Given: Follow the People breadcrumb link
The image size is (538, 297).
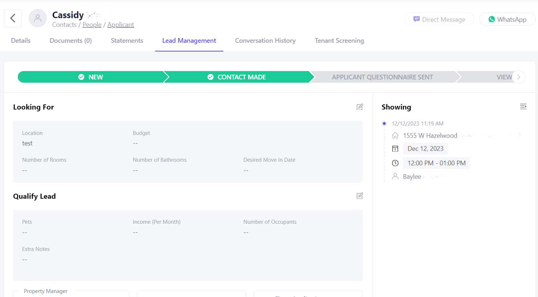Looking at the screenshot, I should tap(92, 25).
